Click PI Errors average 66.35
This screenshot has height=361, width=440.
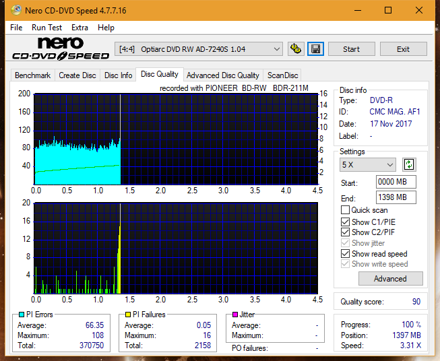[x=94, y=325]
